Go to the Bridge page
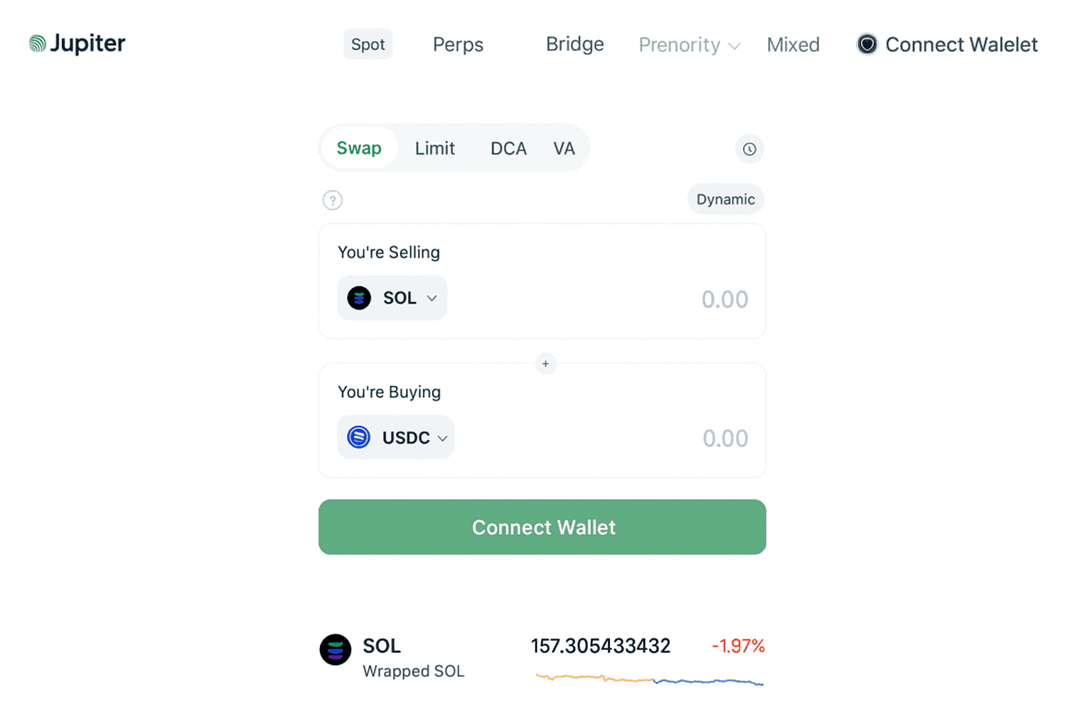 click(574, 45)
